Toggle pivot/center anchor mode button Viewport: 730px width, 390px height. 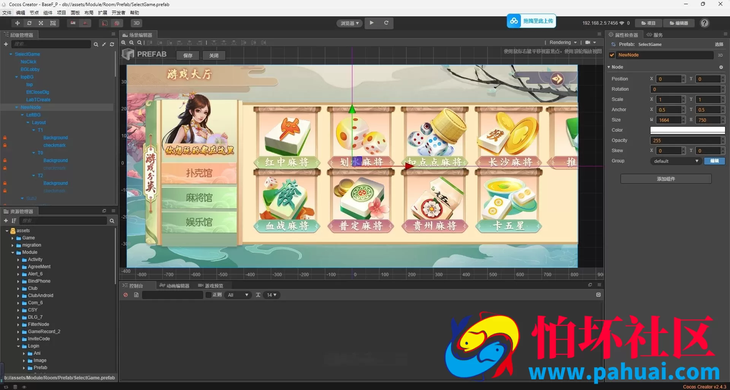73,23
